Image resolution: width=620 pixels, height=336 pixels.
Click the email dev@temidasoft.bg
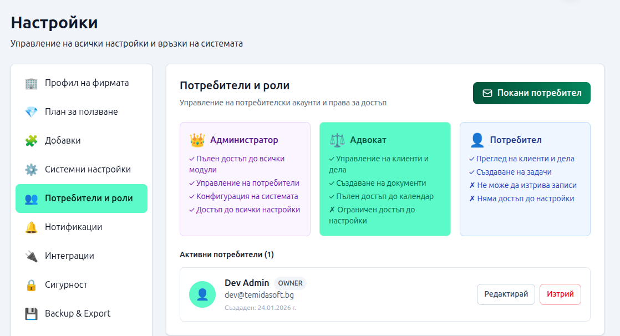tap(259, 296)
